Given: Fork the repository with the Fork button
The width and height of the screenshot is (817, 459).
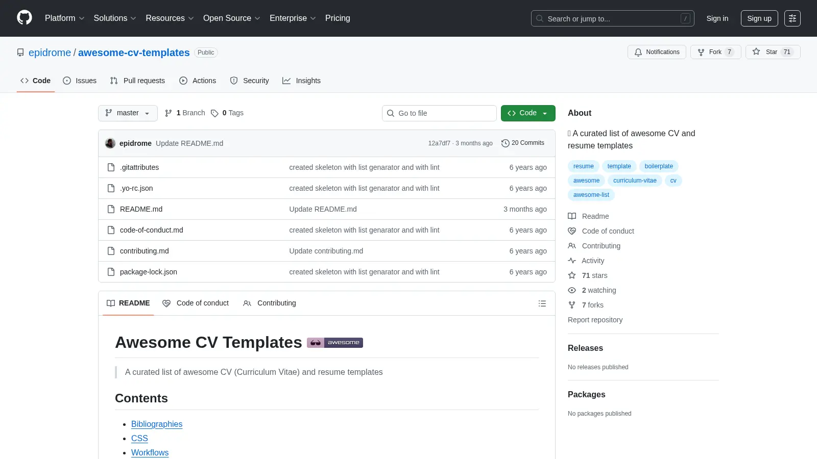Looking at the screenshot, I should tap(716, 52).
